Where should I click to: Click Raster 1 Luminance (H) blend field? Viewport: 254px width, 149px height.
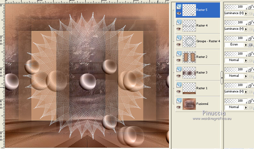[234, 91]
